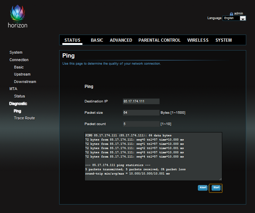Open the Downstream page

point(25,82)
